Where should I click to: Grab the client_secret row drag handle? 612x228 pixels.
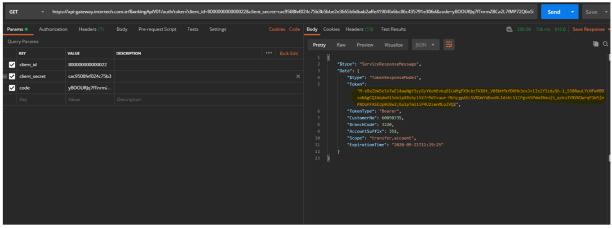pos(5,77)
